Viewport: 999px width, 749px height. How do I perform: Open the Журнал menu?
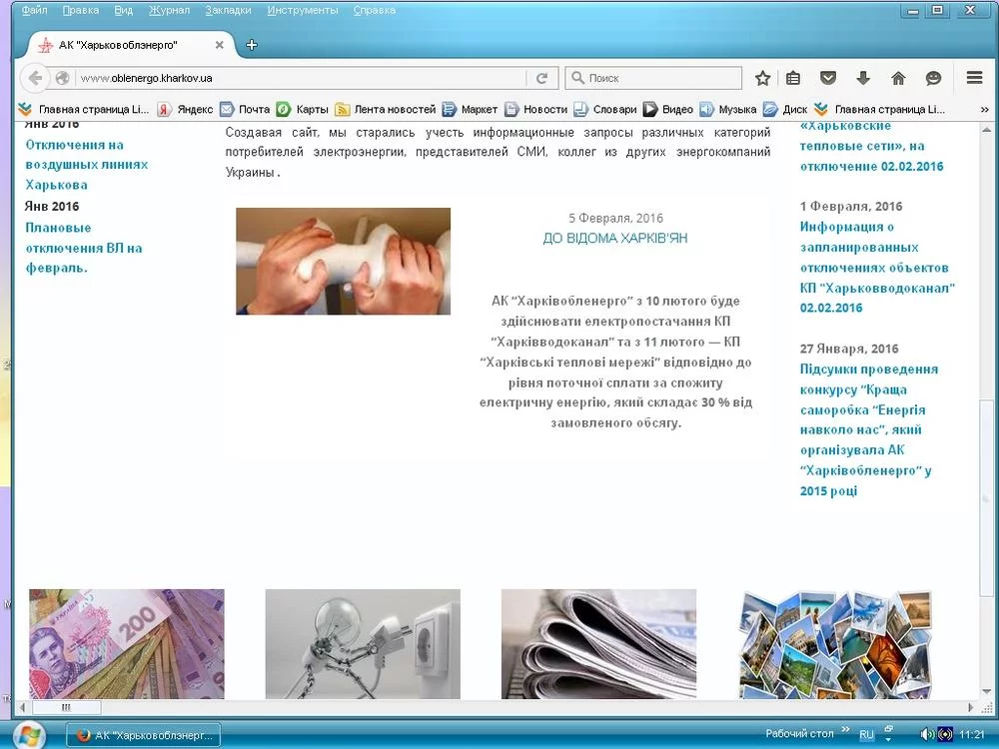tap(170, 10)
